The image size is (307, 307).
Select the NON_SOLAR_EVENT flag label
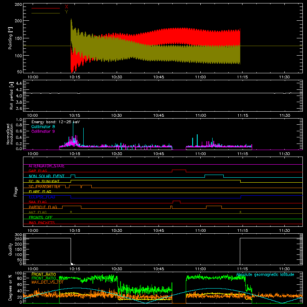click(46, 176)
